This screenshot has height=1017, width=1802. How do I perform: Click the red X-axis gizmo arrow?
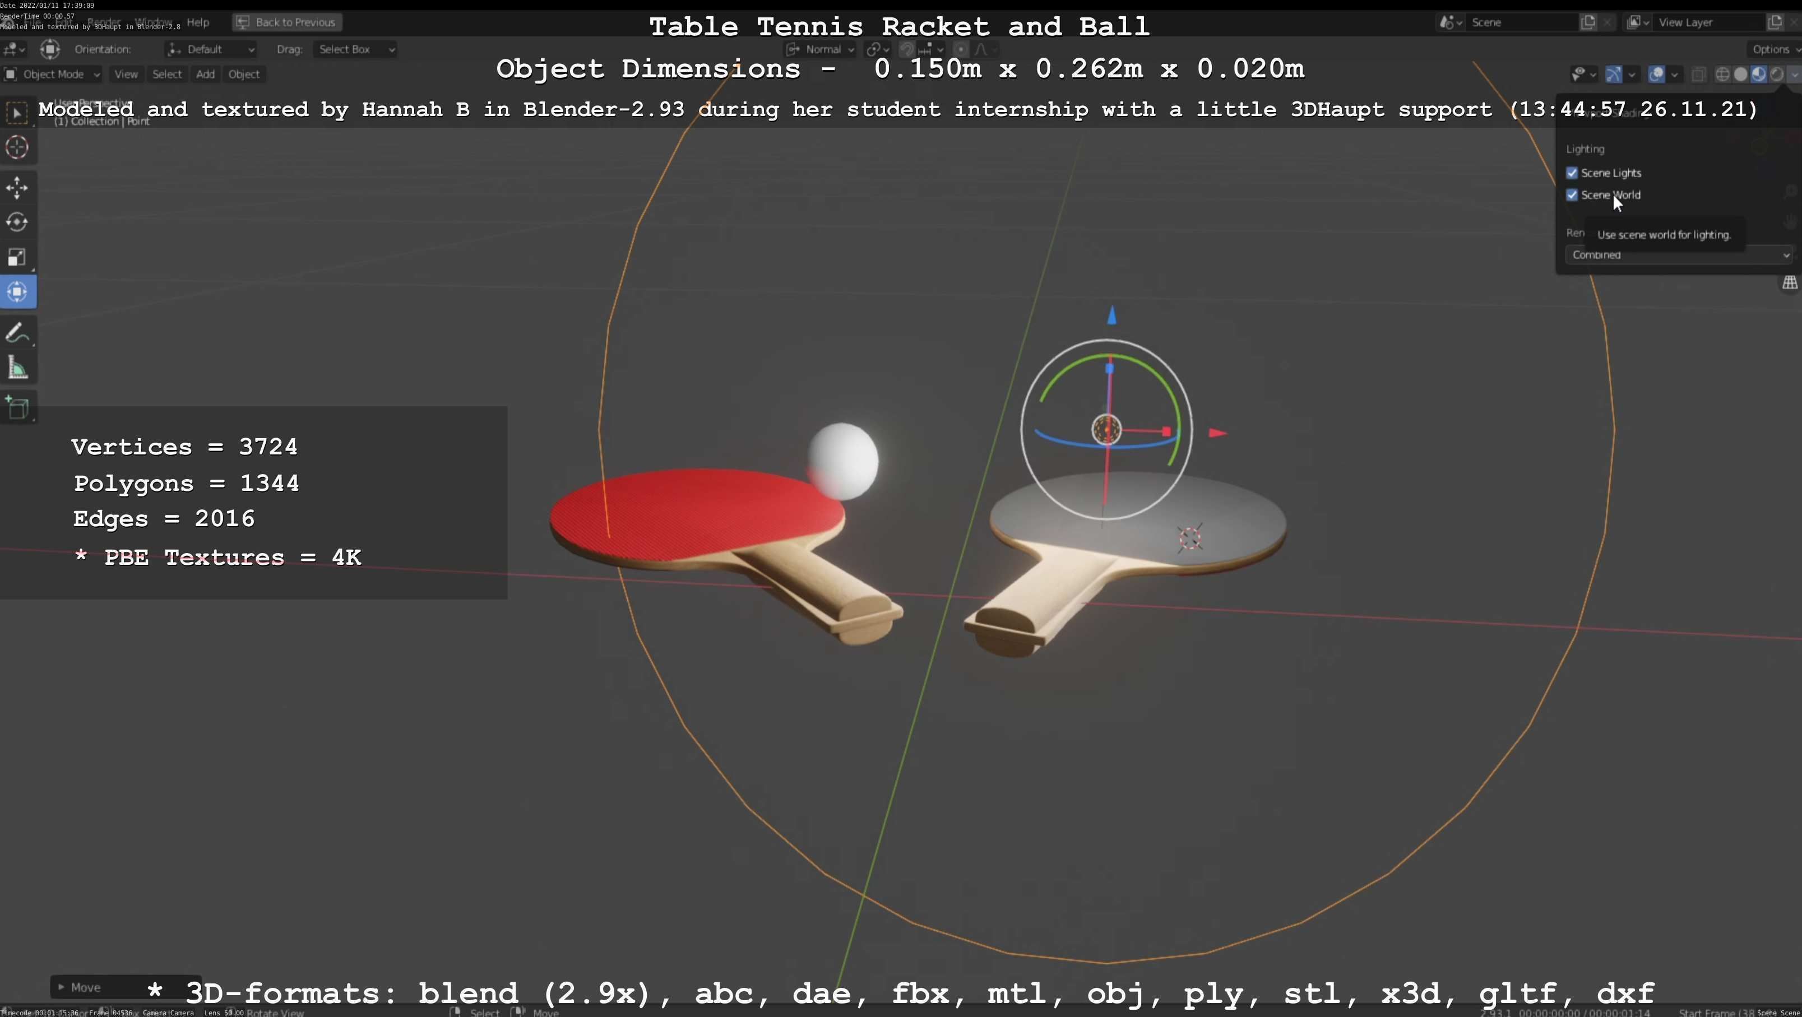1217,434
